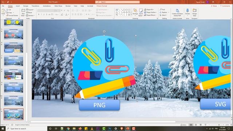Click the title bar Search box

(117, 2)
